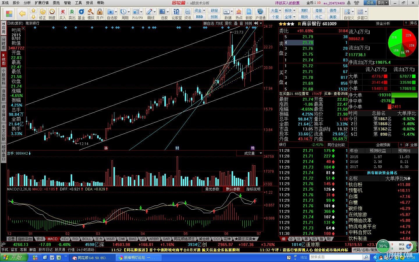Image resolution: width=419 pixels, height=262 pixels.
Task: Click the 搜索桌面 search input field
Action: click(x=336, y=257)
